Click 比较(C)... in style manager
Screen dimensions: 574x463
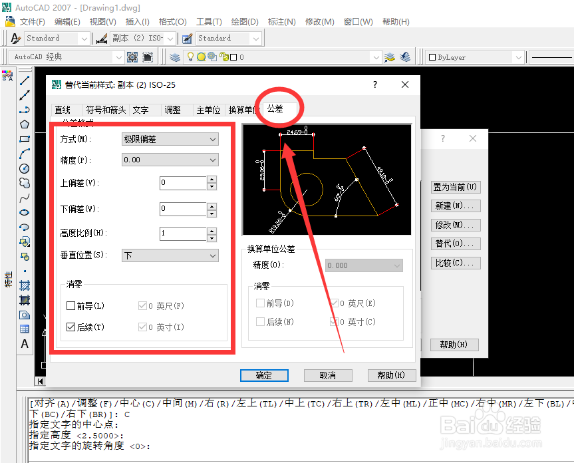click(x=456, y=263)
